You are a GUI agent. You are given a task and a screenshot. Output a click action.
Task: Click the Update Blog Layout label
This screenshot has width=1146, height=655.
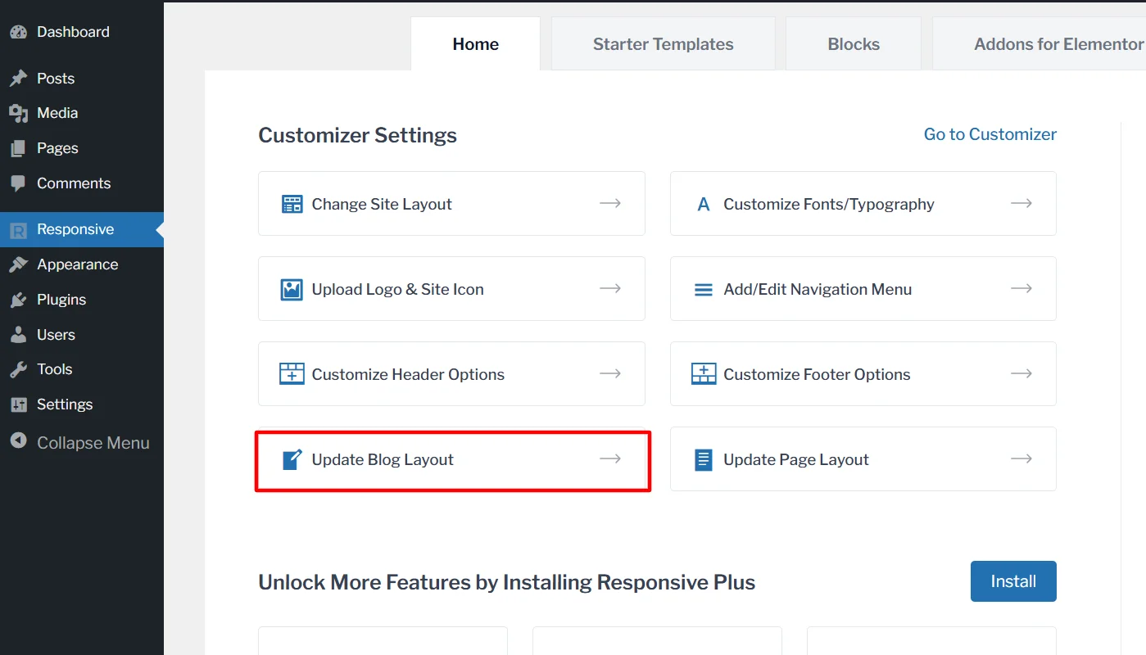[383, 459]
